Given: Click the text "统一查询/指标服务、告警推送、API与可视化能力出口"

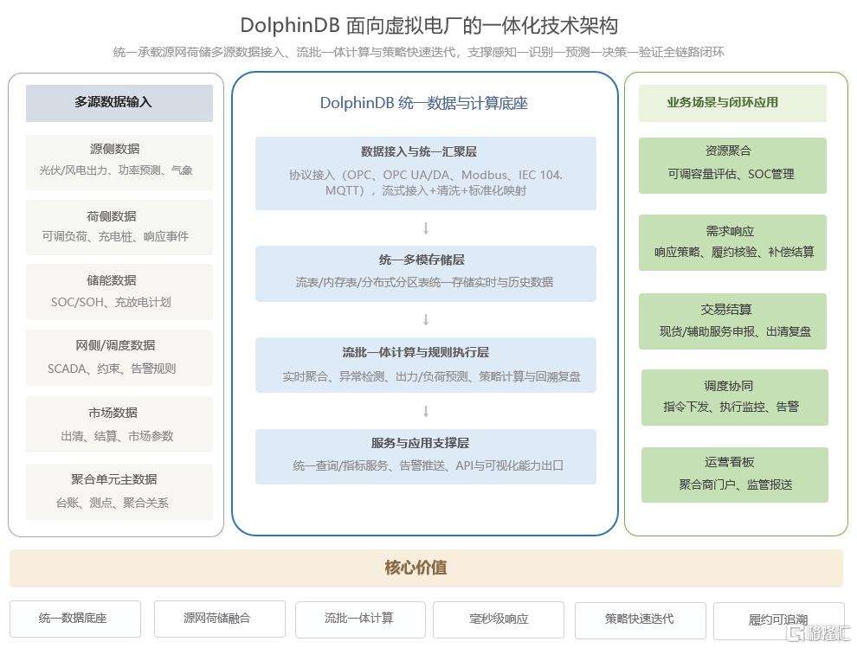Looking at the screenshot, I should 428,466.
